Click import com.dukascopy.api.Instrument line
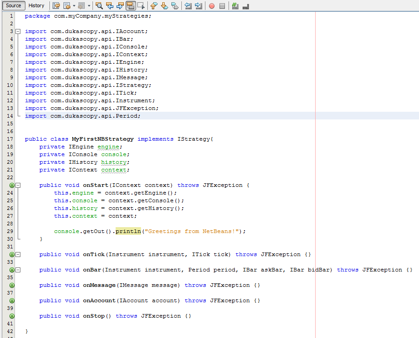 [90, 100]
